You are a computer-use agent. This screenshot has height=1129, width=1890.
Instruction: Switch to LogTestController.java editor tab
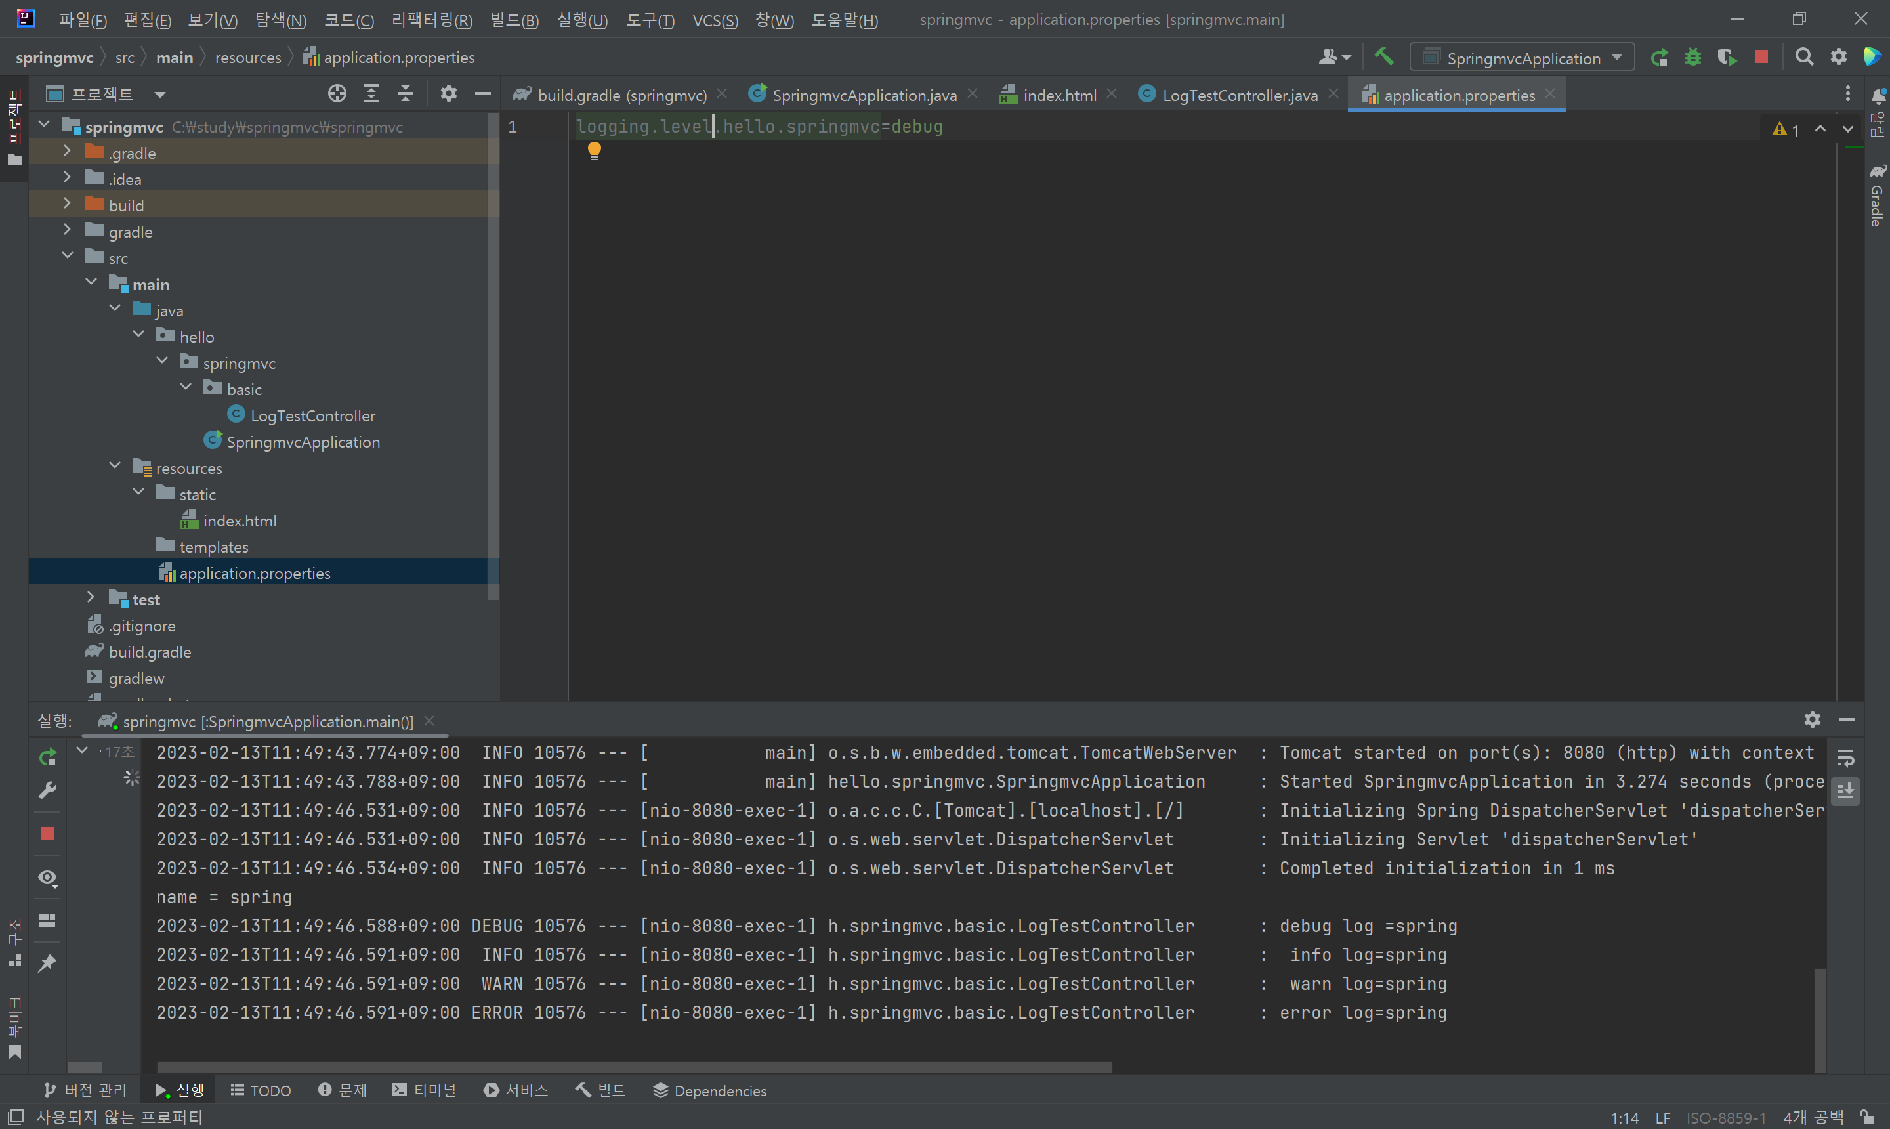tap(1239, 95)
